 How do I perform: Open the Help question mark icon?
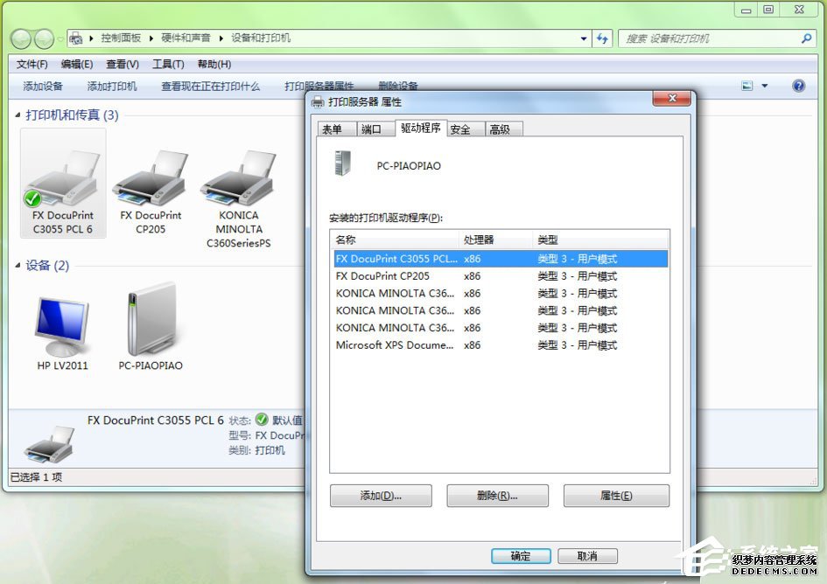(x=798, y=86)
